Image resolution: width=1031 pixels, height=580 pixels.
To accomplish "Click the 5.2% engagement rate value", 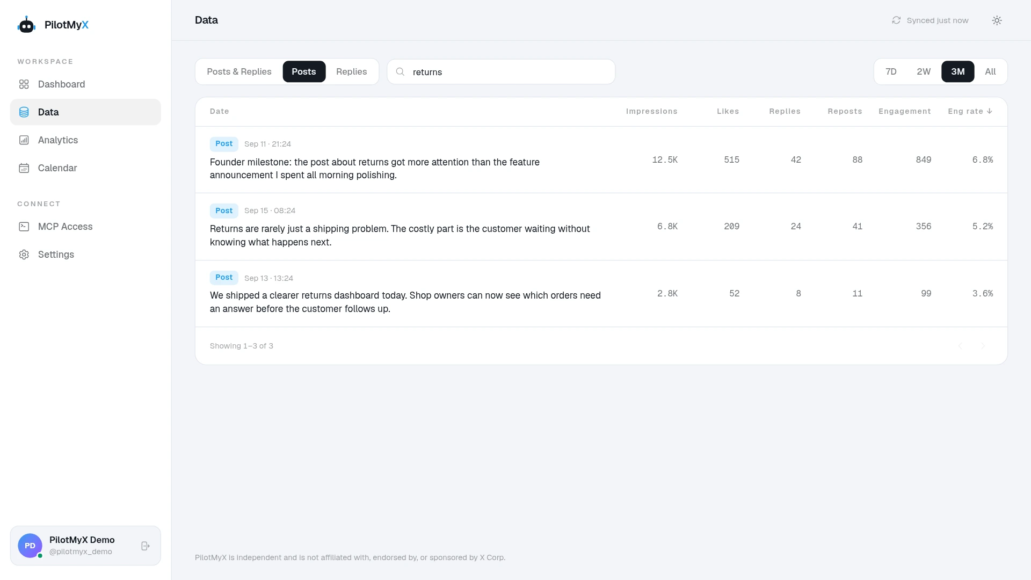I will [x=983, y=226].
